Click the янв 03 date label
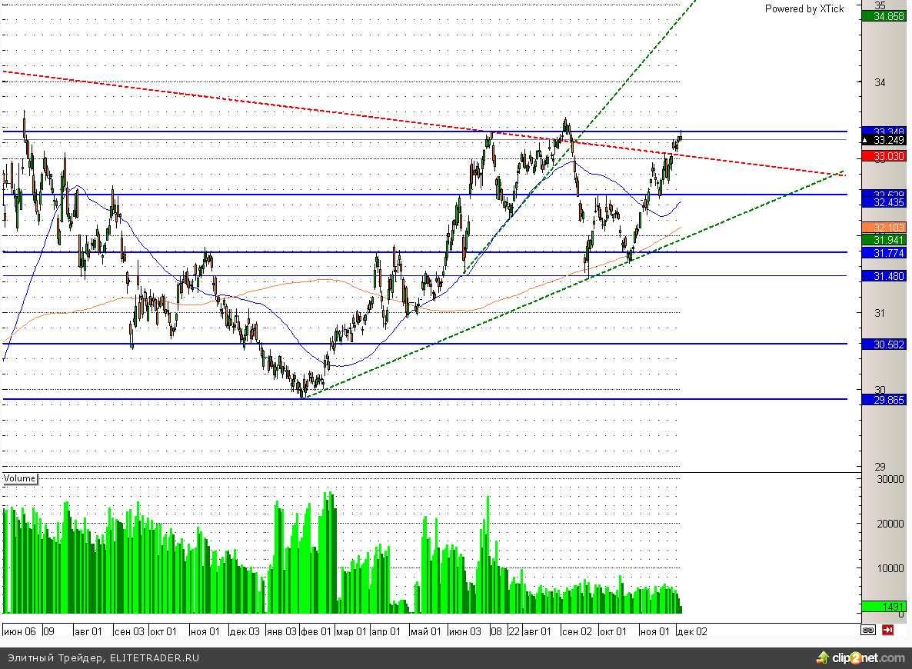The width and height of the screenshot is (912, 669). [281, 631]
